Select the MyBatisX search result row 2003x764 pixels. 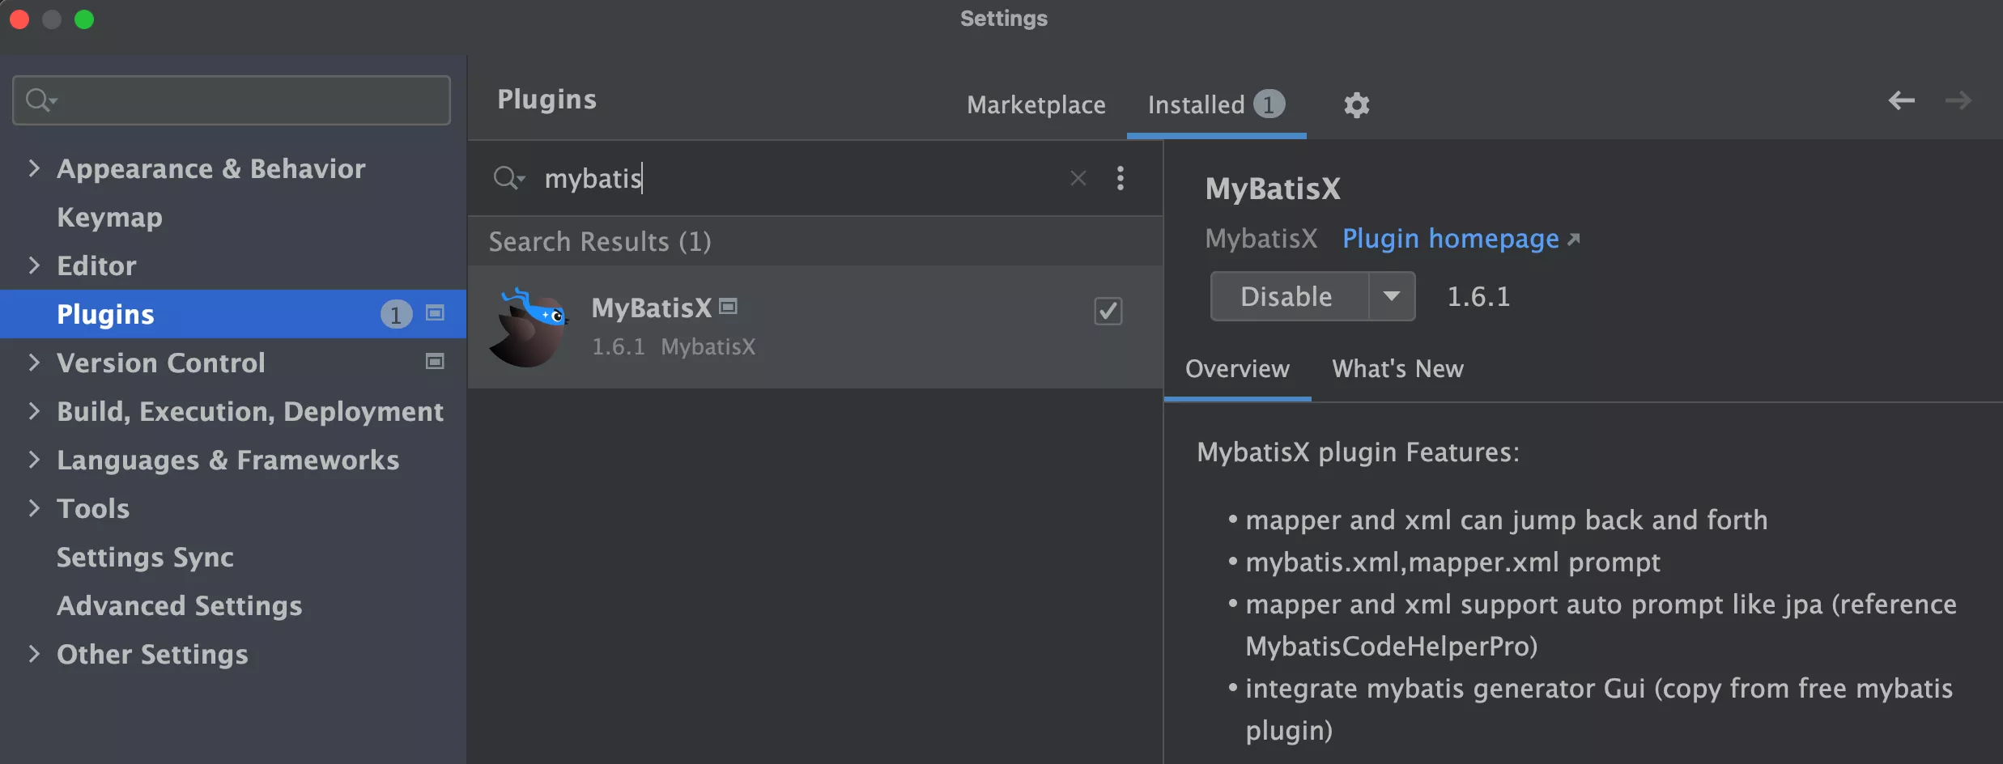(815, 327)
